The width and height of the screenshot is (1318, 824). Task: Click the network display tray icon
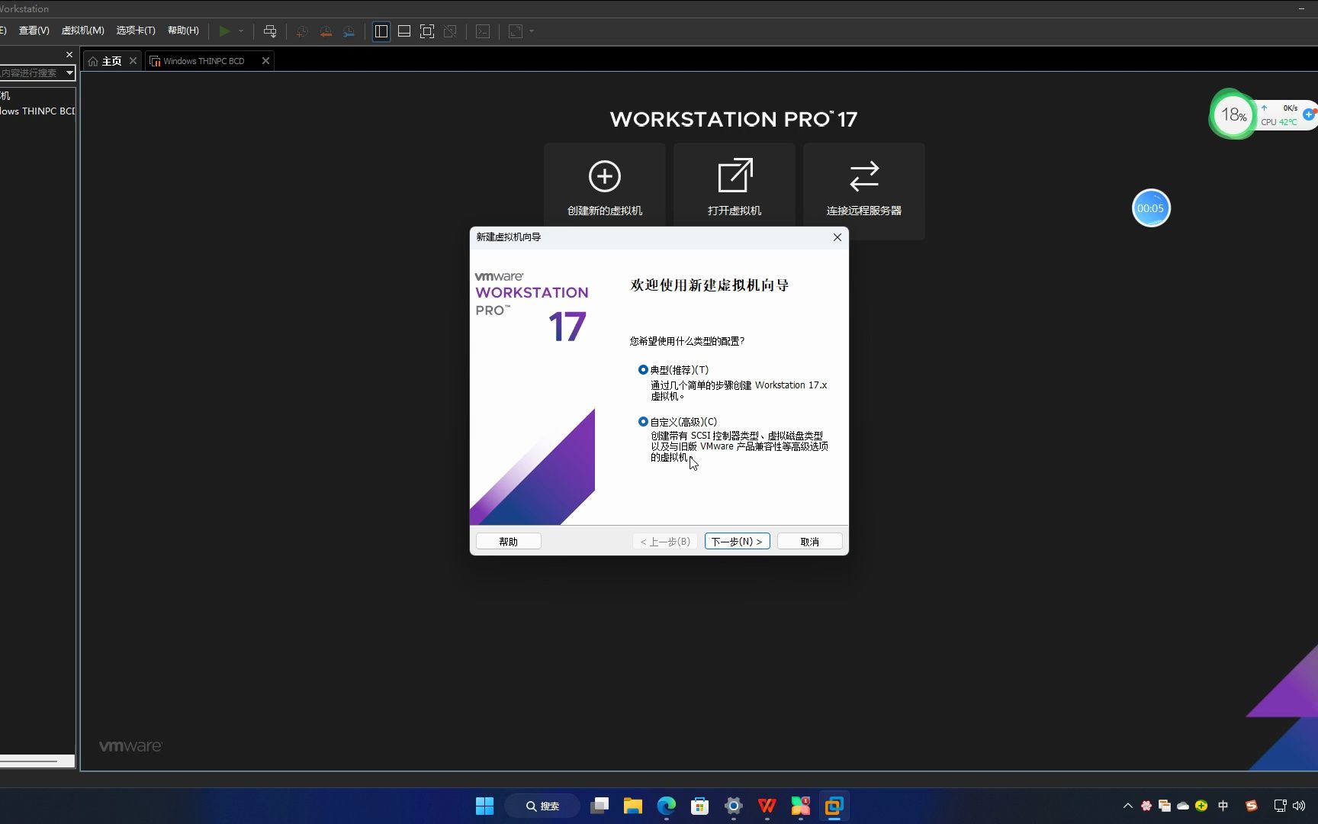click(x=1281, y=806)
